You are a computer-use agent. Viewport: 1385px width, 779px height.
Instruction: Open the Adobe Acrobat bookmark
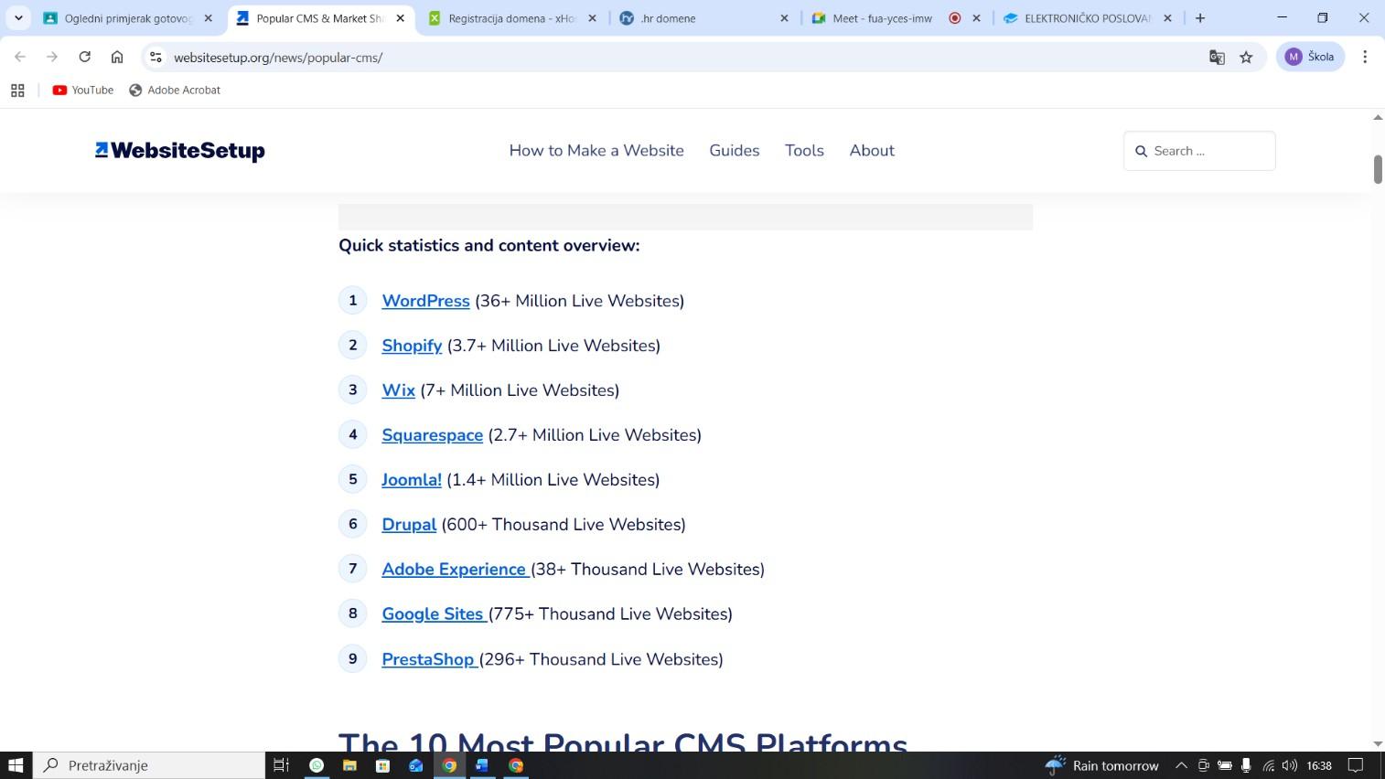175,90
